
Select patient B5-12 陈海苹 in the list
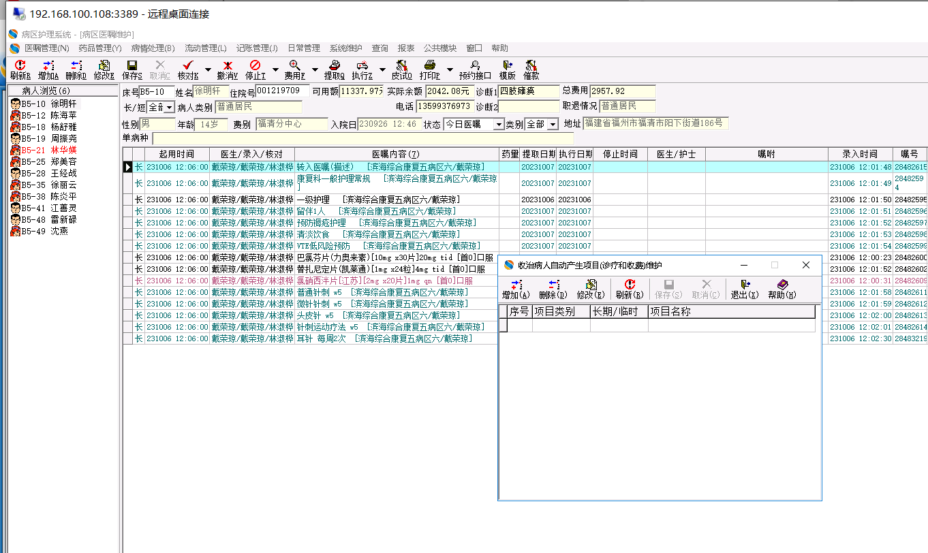click(x=49, y=116)
